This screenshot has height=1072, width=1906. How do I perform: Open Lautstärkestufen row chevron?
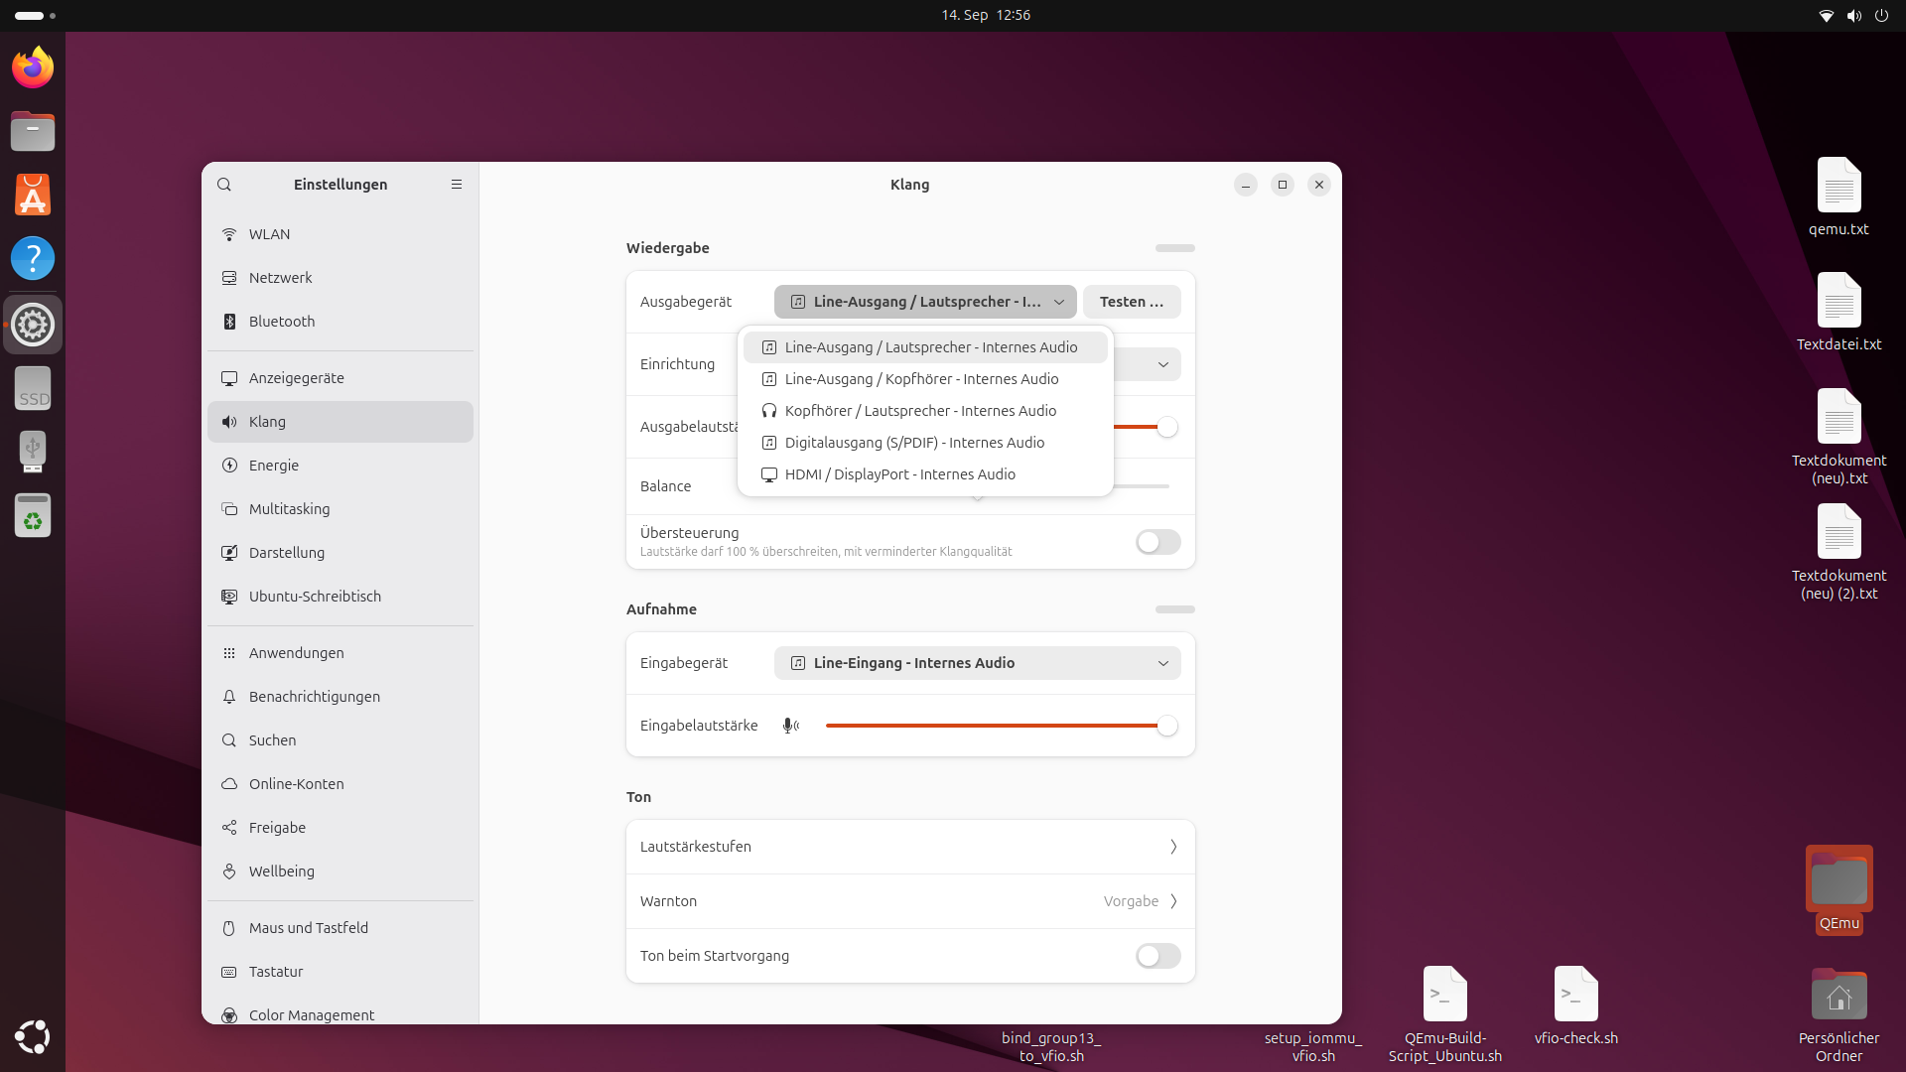1172,847
